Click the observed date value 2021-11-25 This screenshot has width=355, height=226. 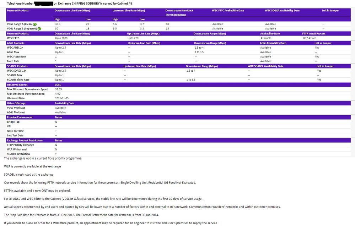62,98
